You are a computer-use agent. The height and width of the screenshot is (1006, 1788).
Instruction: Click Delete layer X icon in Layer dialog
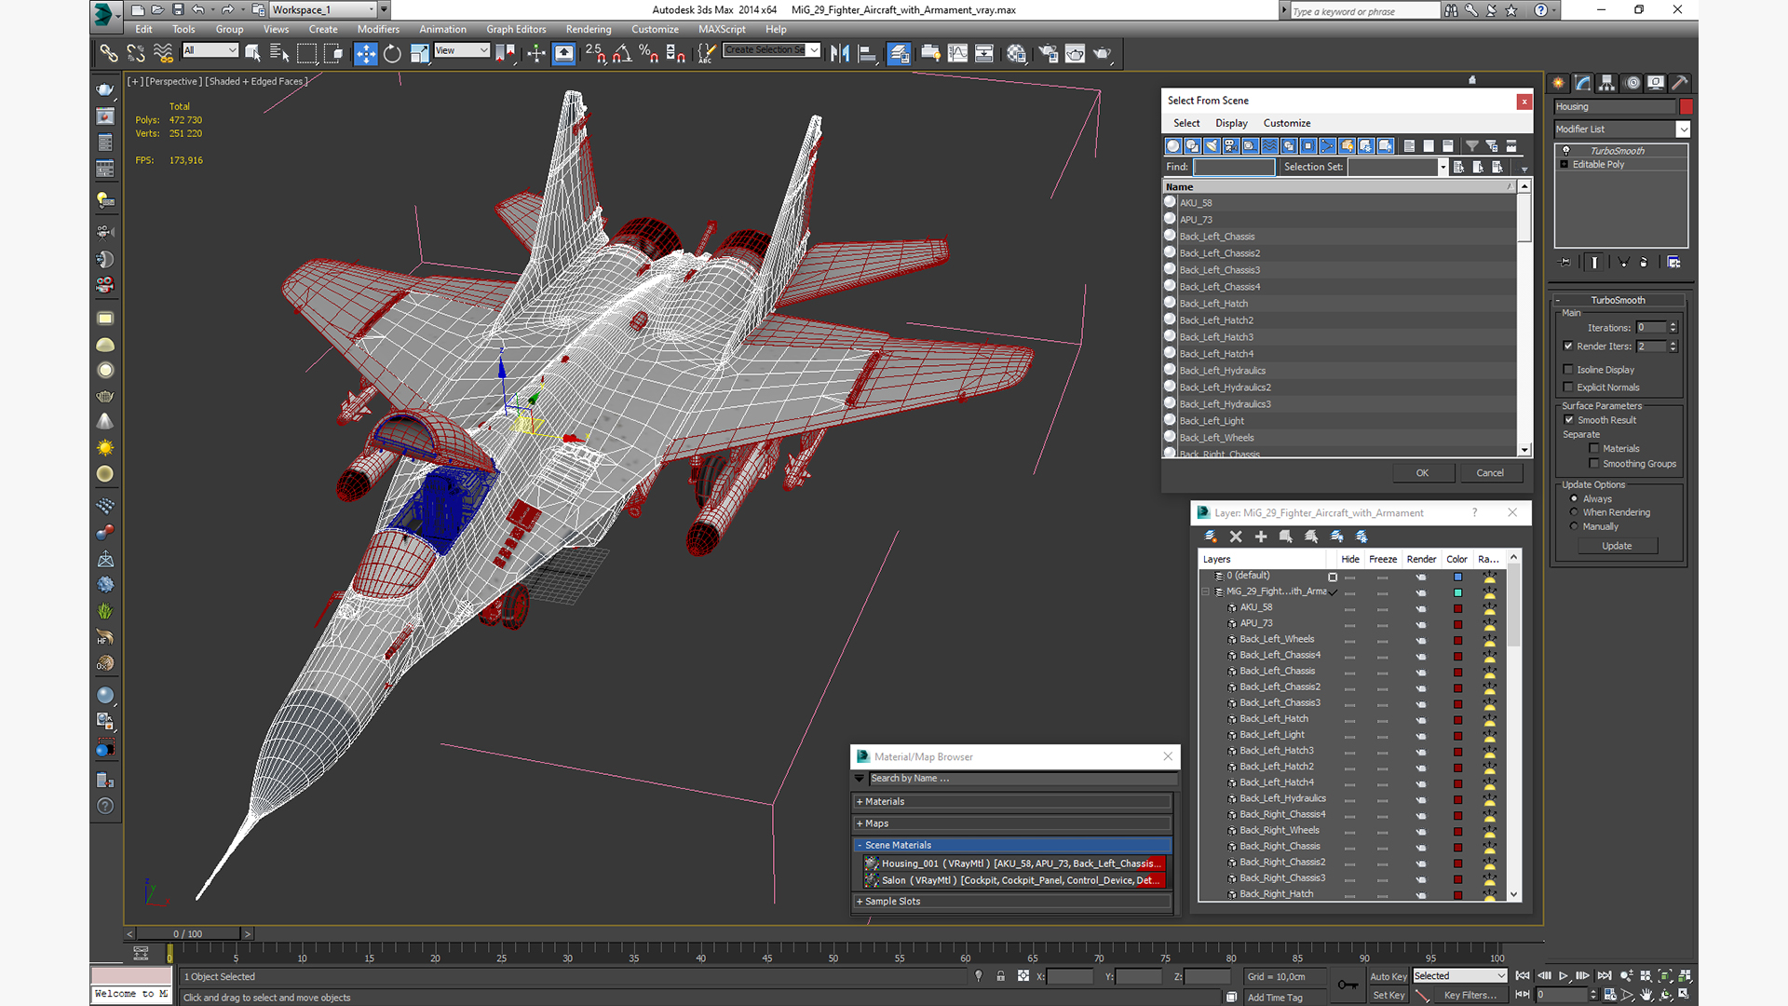1236,537
